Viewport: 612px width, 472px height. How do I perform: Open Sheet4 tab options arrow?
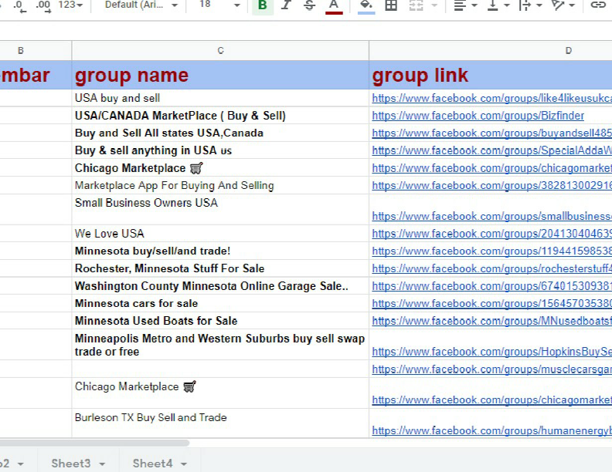pyautogui.click(x=184, y=464)
